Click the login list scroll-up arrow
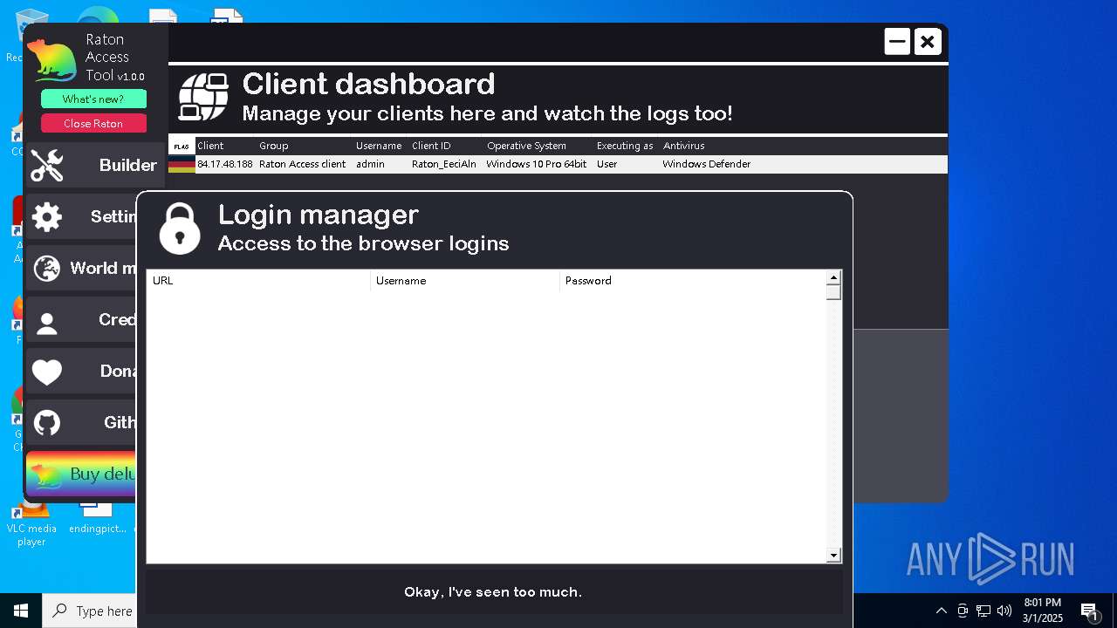The width and height of the screenshot is (1117, 628). [833, 277]
